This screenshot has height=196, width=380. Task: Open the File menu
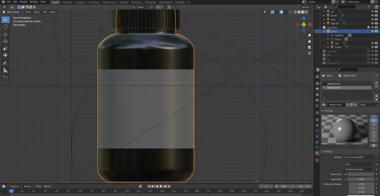9,2
